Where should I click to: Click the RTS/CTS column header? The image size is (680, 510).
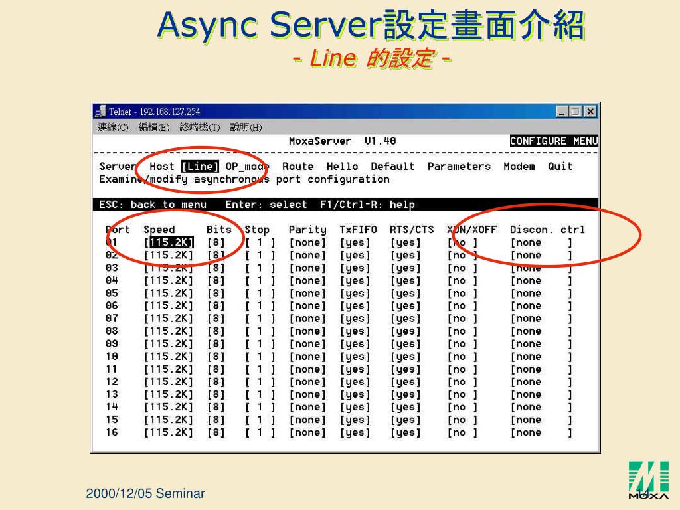point(412,230)
